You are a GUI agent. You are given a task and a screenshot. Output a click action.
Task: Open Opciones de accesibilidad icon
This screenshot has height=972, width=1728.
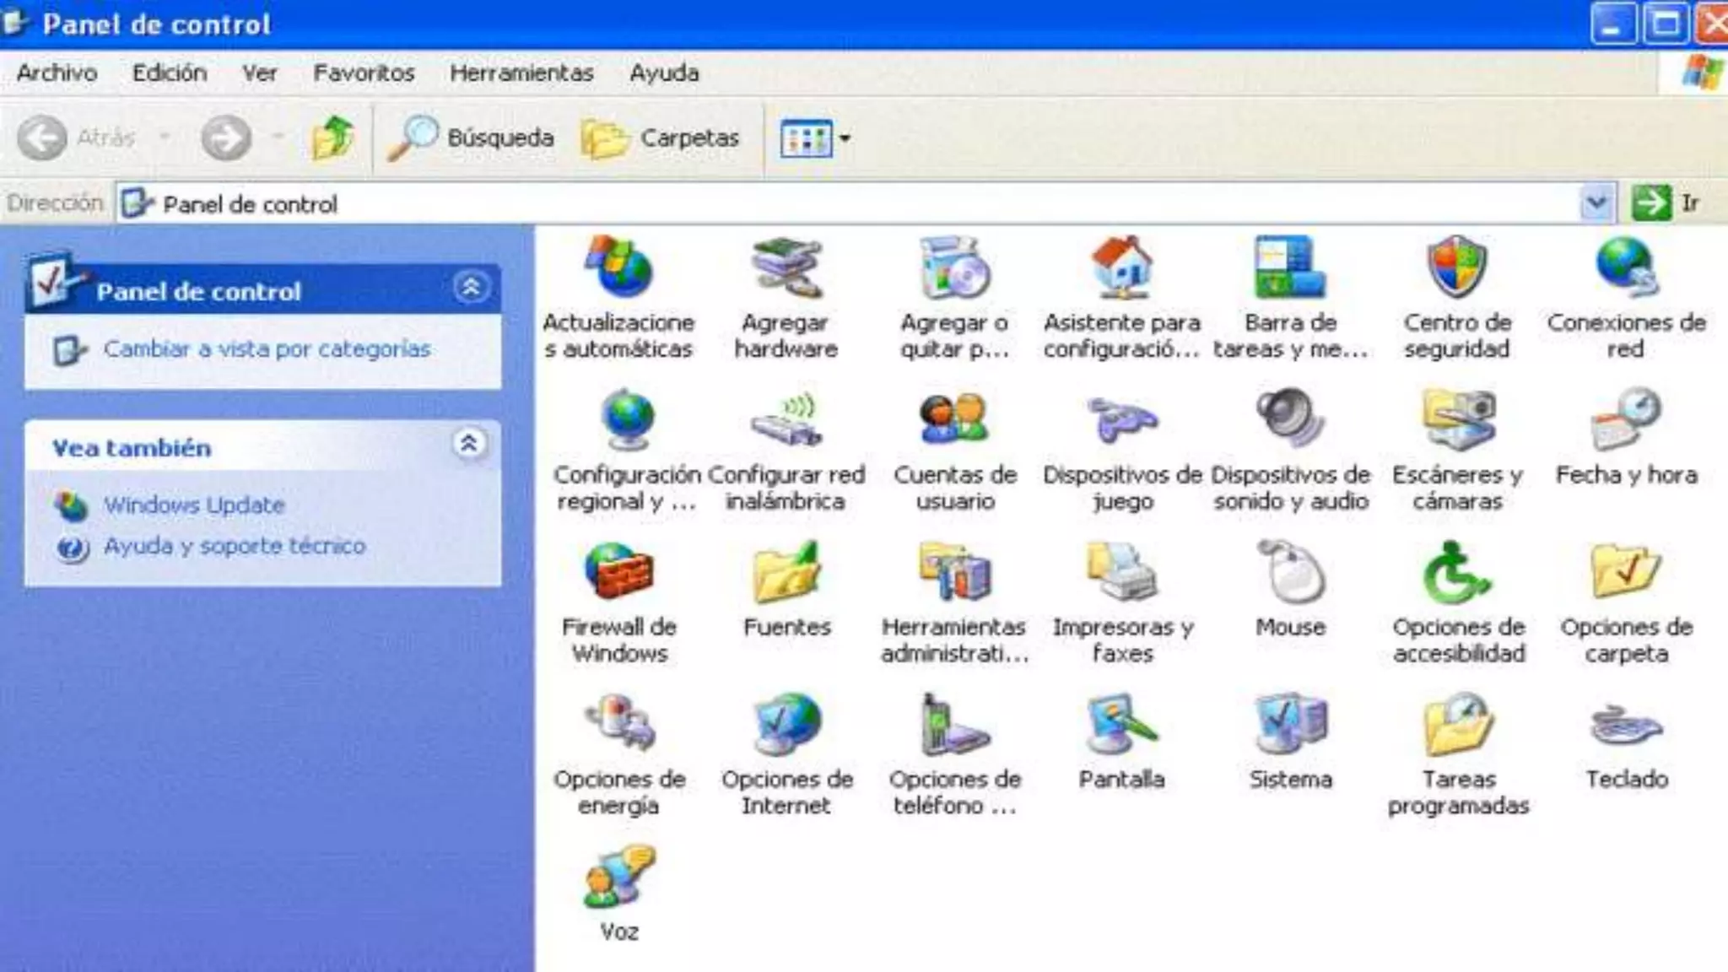click(x=1457, y=572)
